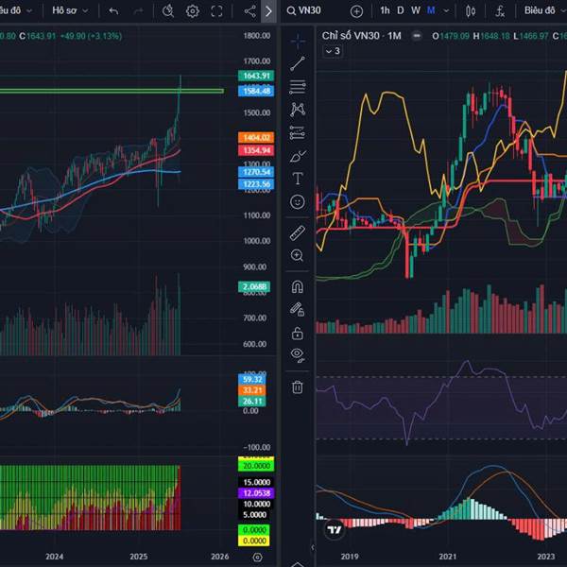Open chart settings gear

tap(193, 10)
